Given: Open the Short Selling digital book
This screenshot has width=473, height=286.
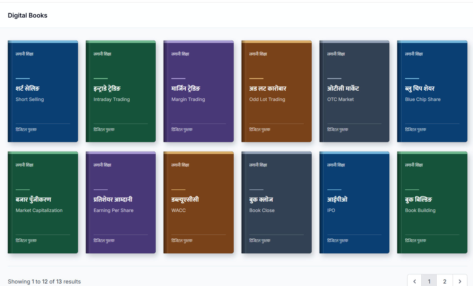Looking at the screenshot, I should (43, 91).
